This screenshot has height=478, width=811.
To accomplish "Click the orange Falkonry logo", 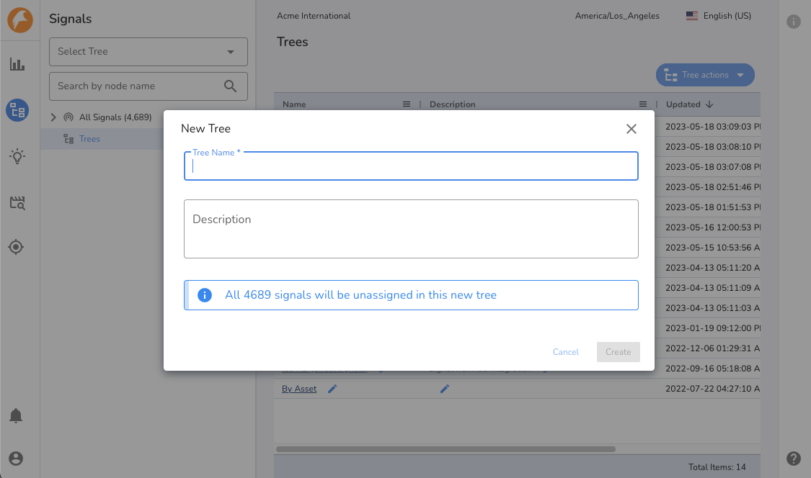I will [20, 20].
